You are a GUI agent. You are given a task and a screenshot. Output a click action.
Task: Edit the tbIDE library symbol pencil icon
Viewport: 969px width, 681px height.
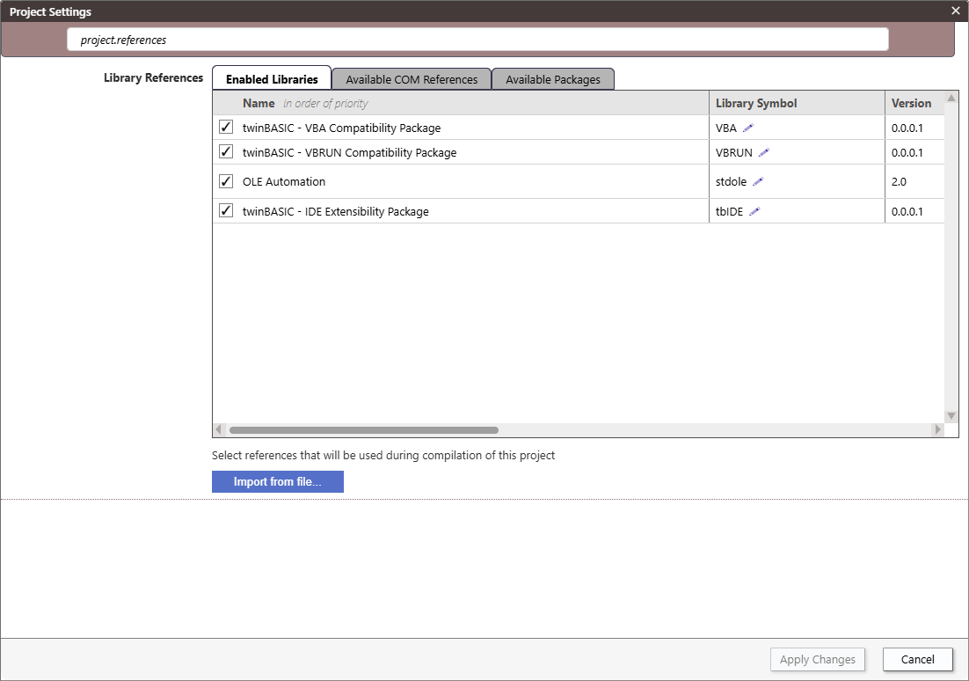[x=756, y=211]
